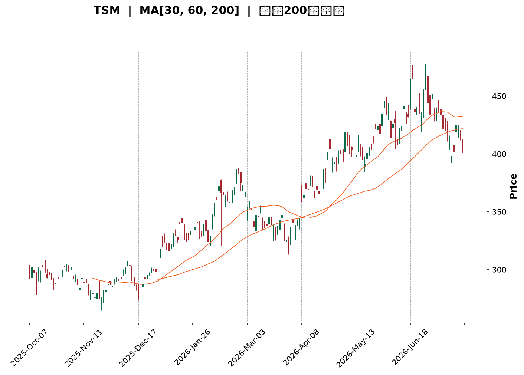Click the 2026-Mar-03 date label

pos(246,348)
